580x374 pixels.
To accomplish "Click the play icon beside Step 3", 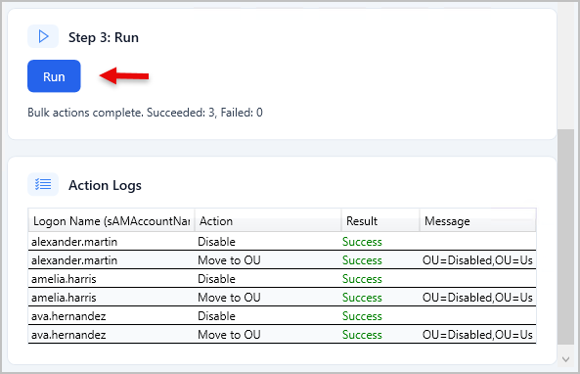I will tap(43, 36).
